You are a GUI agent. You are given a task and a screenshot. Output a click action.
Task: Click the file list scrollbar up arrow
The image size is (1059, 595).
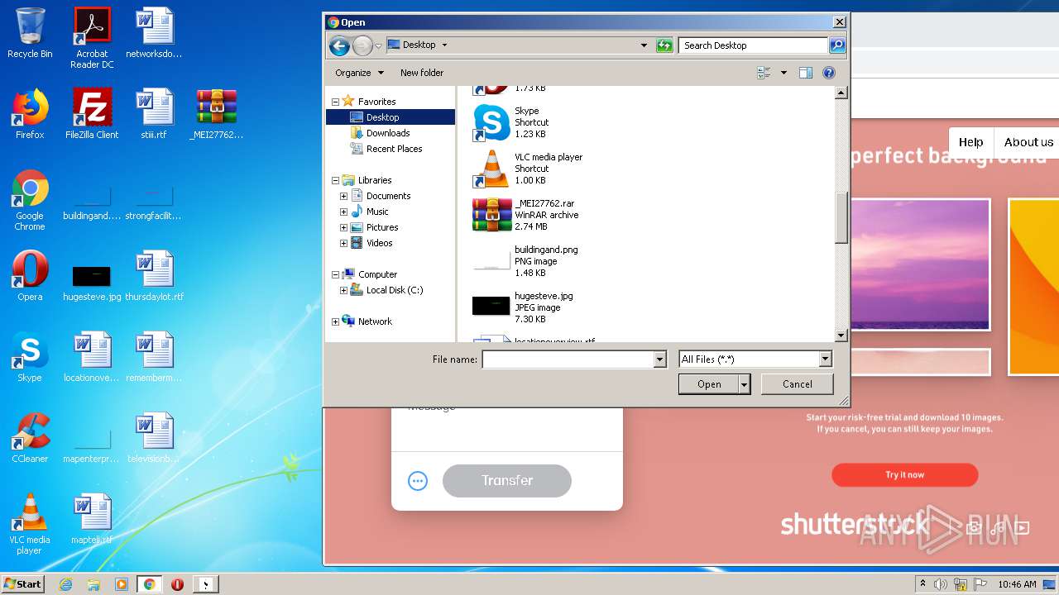(841, 93)
